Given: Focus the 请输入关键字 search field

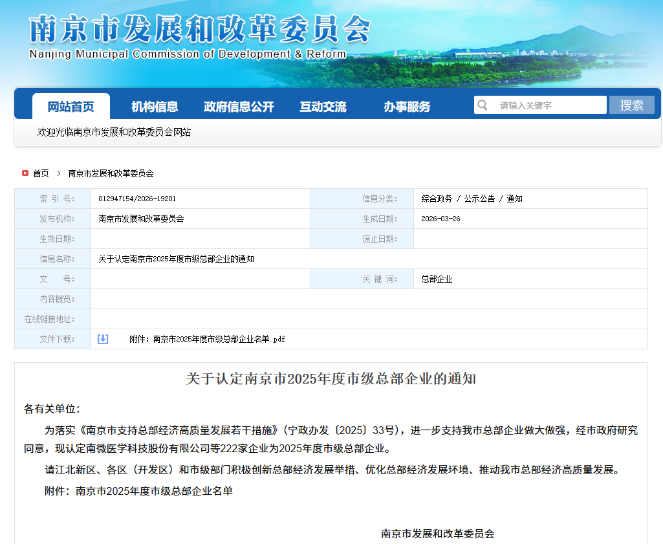Looking at the screenshot, I should click(x=549, y=105).
